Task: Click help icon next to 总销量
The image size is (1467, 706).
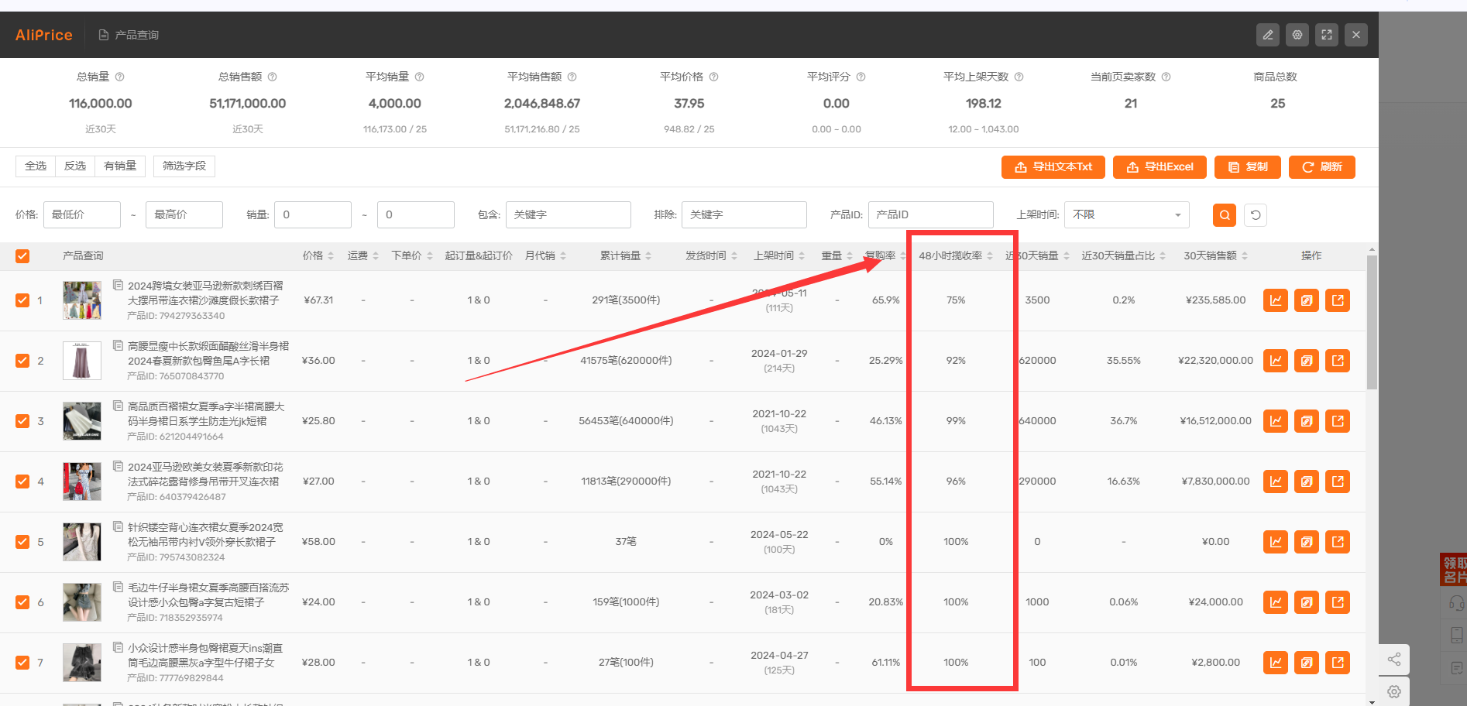Action: pos(120,77)
